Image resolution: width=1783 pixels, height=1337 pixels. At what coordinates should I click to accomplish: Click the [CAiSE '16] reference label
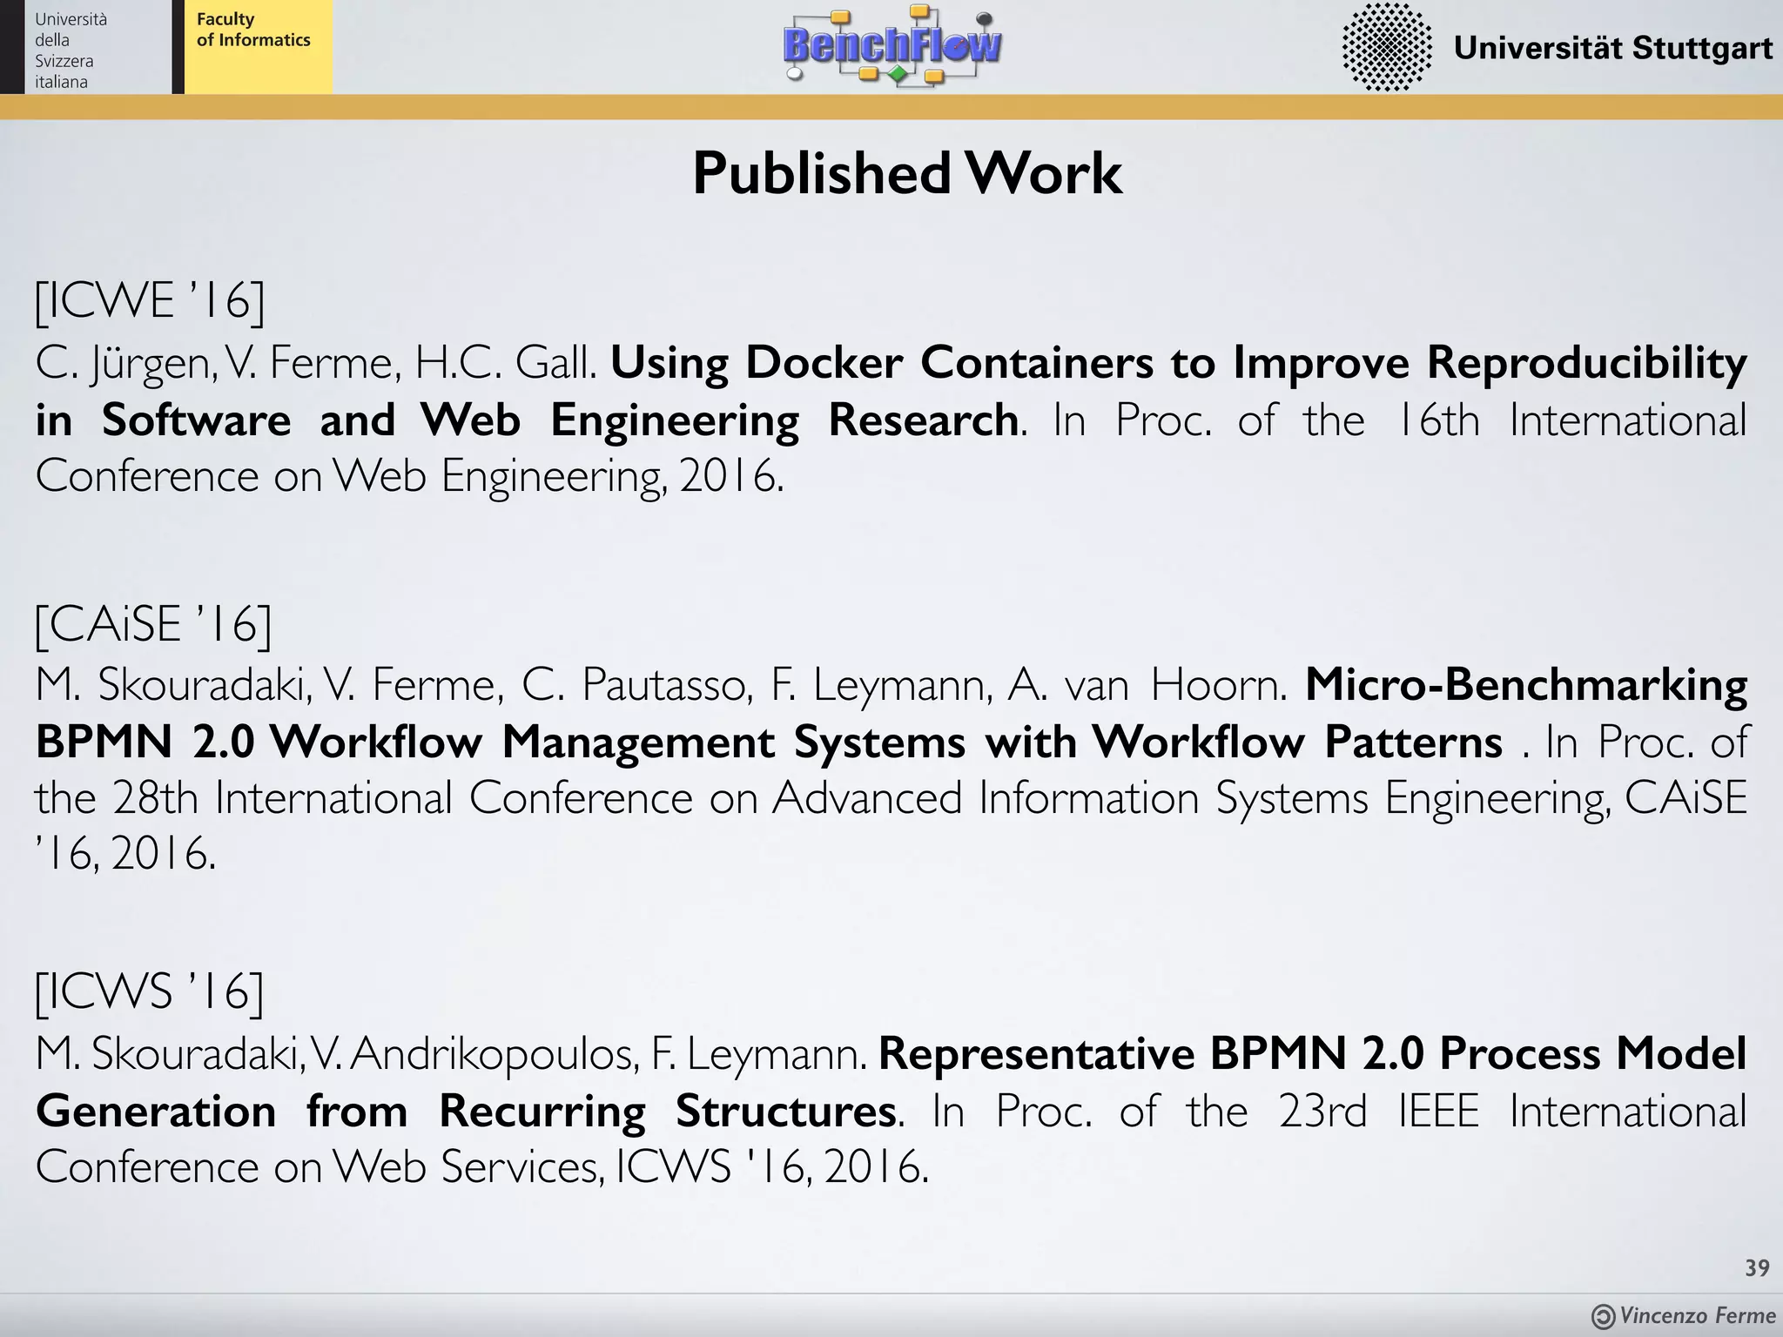tap(153, 624)
